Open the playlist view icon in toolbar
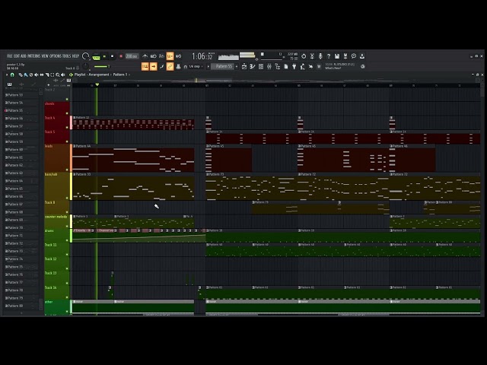This screenshot has width=487, height=365. tap(244, 66)
